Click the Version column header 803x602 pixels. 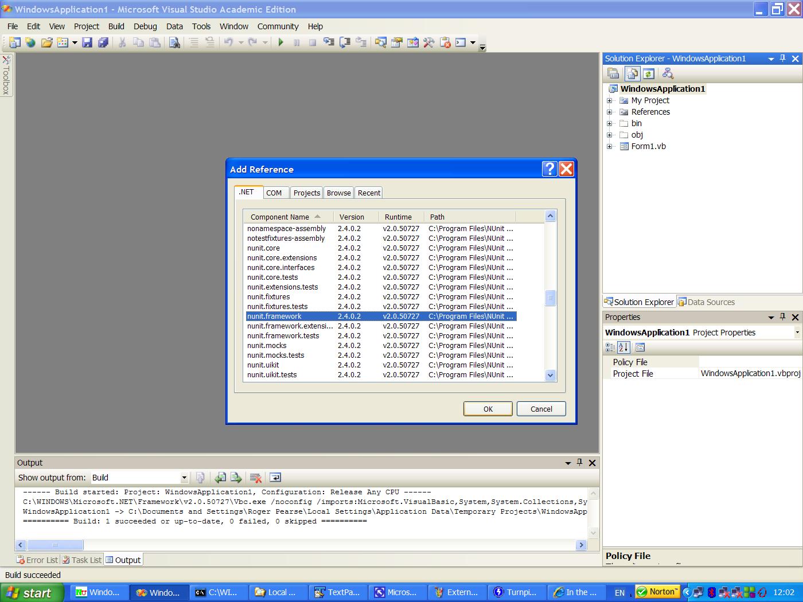pyautogui.click(x=356, y=217)
